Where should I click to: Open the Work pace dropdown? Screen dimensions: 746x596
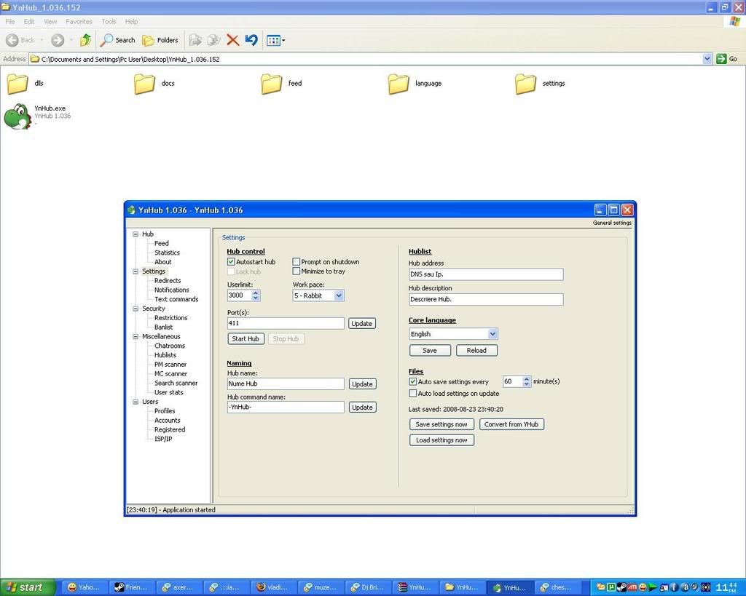click(339, 295)
